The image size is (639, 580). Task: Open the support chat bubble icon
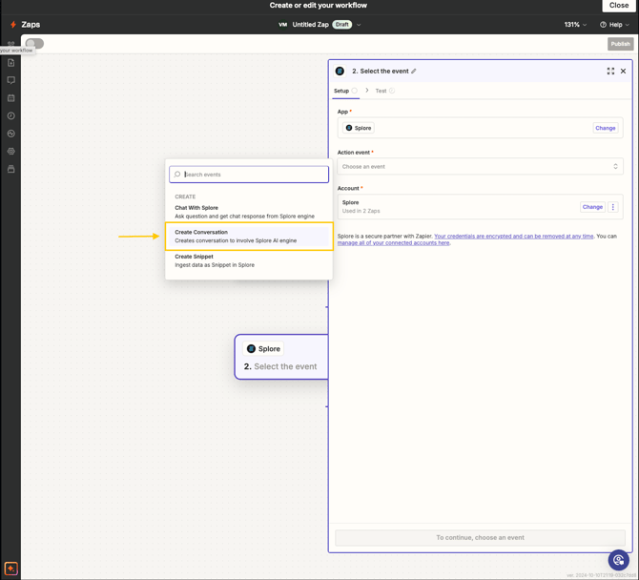click(x=619, y=560)
